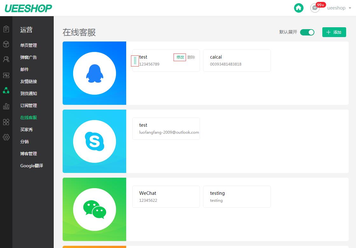Screen dimensions: 356x248
Task: Click the WeChat logo
Action: point(94,210)
